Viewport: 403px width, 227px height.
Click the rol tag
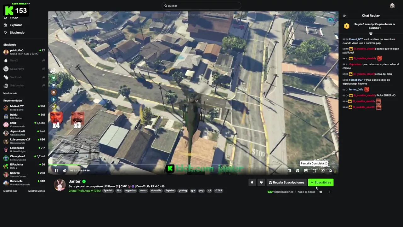point(209,191)
